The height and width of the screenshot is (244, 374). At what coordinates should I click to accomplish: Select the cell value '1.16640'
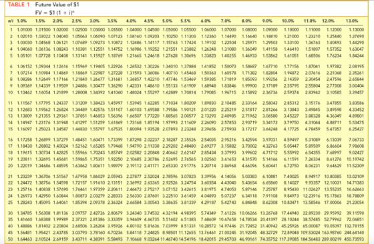click(250, 36)
